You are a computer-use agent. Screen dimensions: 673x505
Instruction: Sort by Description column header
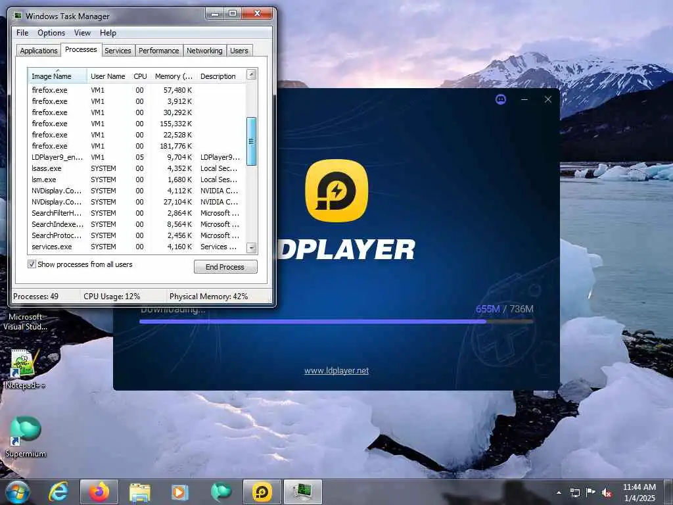pyautogui.click(x=221, y=76)
